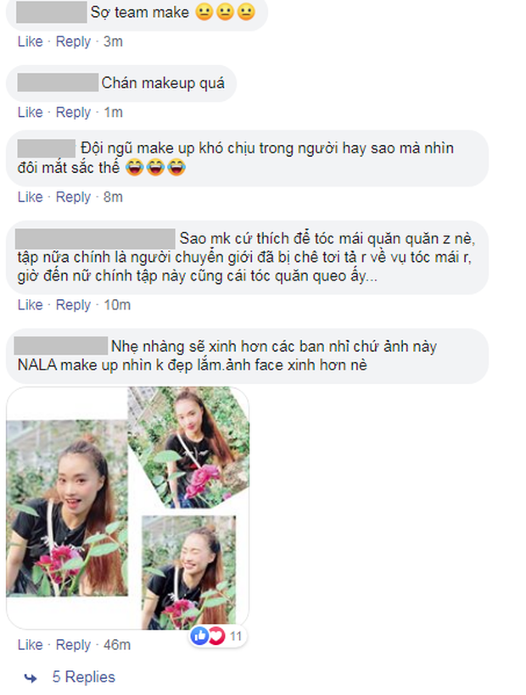This screenshot has height=695, width=526.
Task: Reply to the comment posted 46m ago
Action: click(x=73, y=645)
